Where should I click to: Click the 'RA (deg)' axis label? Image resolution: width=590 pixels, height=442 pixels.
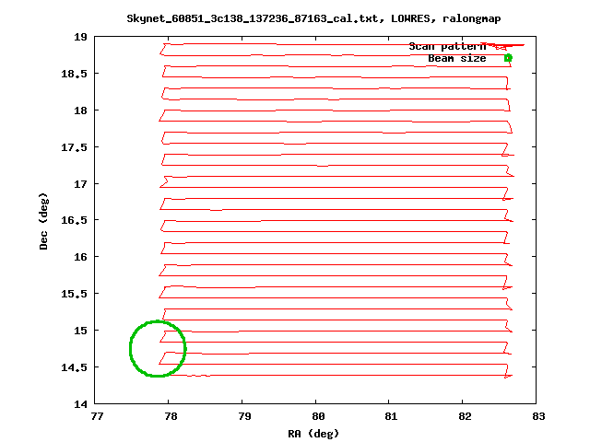(313, 434)
